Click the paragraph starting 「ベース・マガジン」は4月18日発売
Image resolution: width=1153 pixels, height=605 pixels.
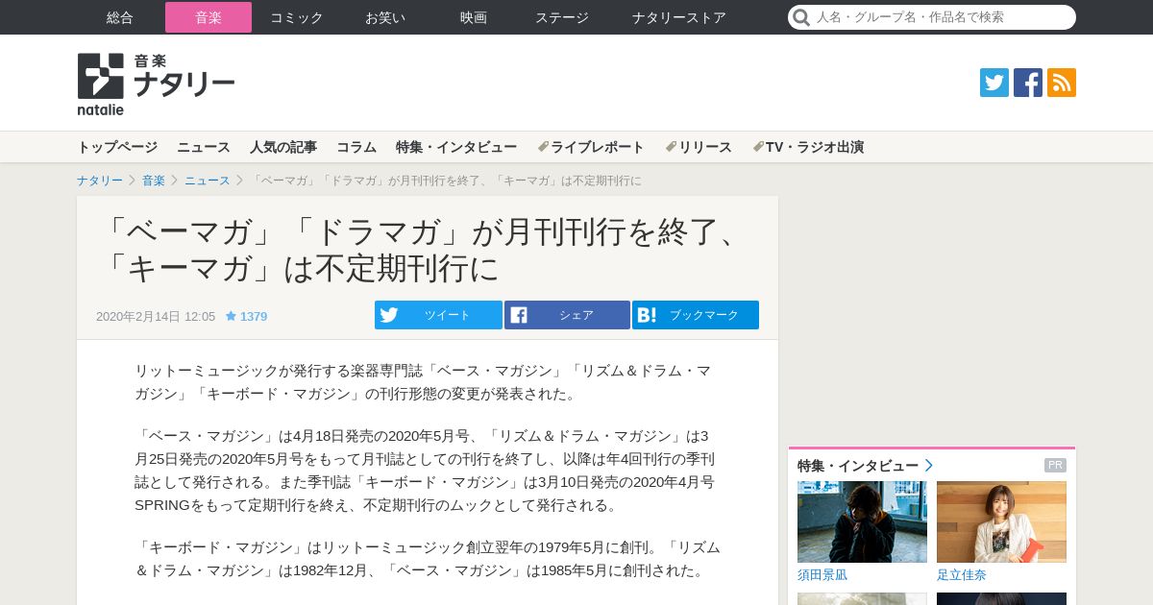coord(425,471)
